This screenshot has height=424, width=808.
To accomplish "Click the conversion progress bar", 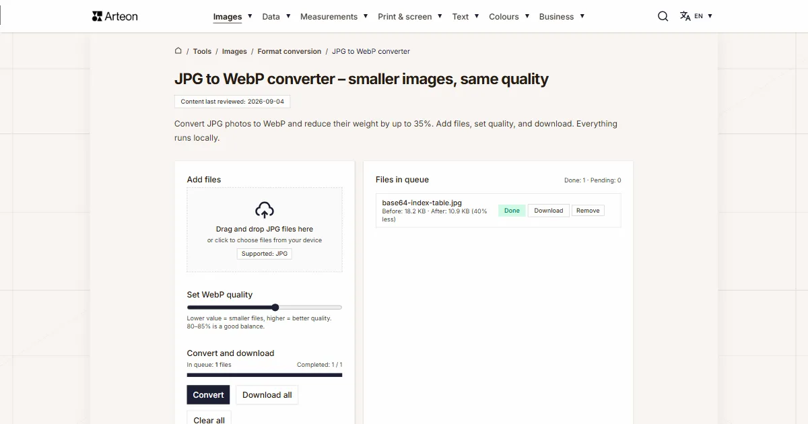I will [x=265, y=375].
